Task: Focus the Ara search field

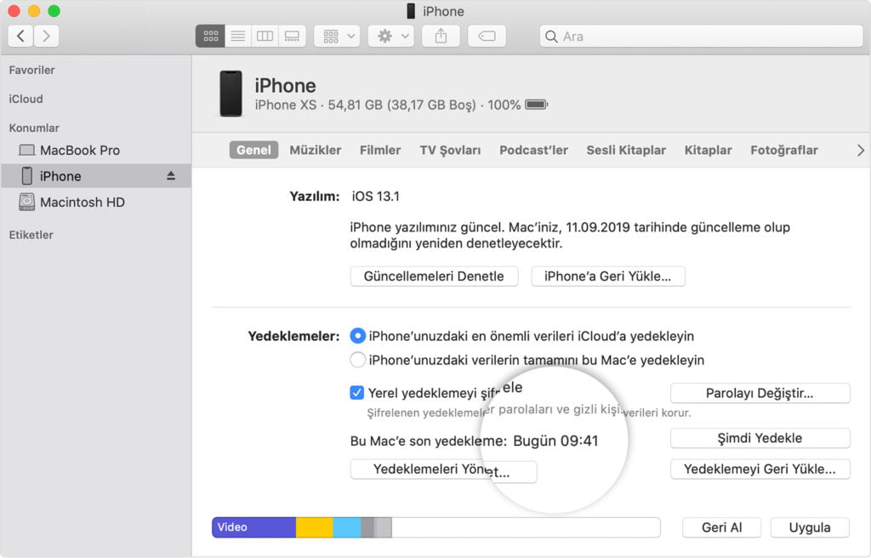Action: 701,36
